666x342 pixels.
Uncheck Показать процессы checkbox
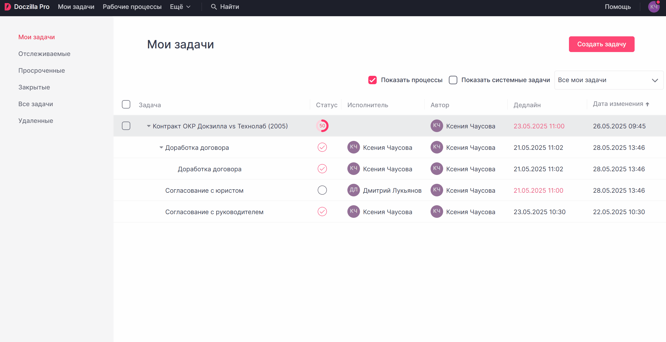coord(372,80)
